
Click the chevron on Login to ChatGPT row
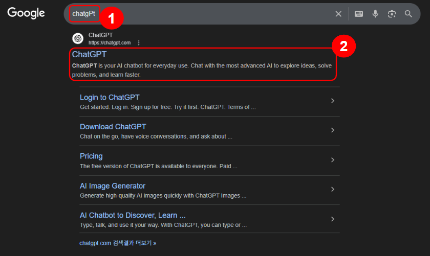pos(333,101)
